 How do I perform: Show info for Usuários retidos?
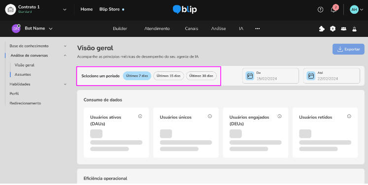(349, 116)
